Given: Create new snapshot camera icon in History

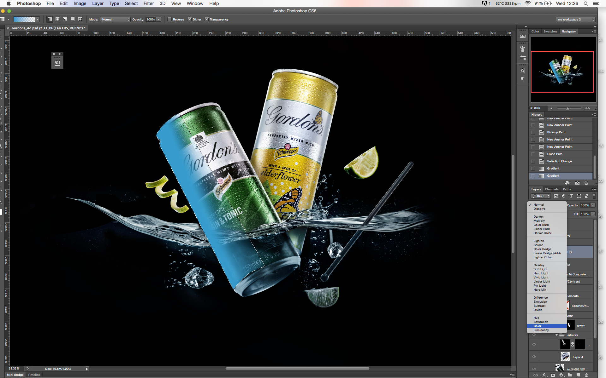Looking at the screenshot, I should [577, 183].
